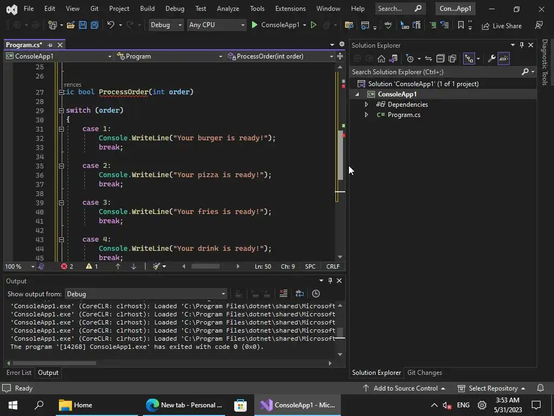Open the Diagnostic Tools side tab
The width and height of the screenshot is (554, 416).
coord(544,62)
